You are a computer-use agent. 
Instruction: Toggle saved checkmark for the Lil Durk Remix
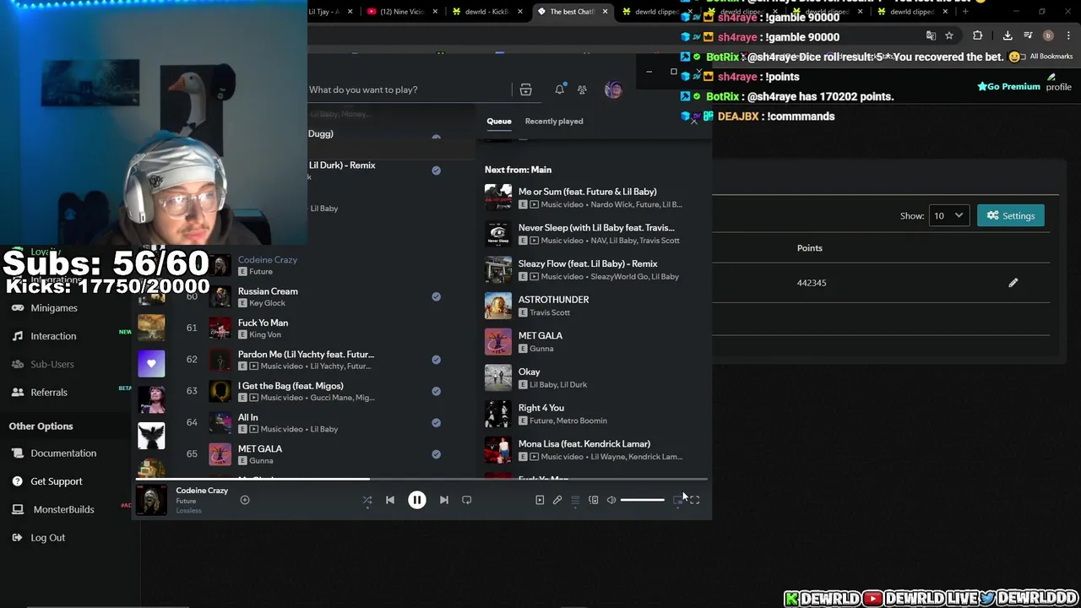(x=436, y=171)
